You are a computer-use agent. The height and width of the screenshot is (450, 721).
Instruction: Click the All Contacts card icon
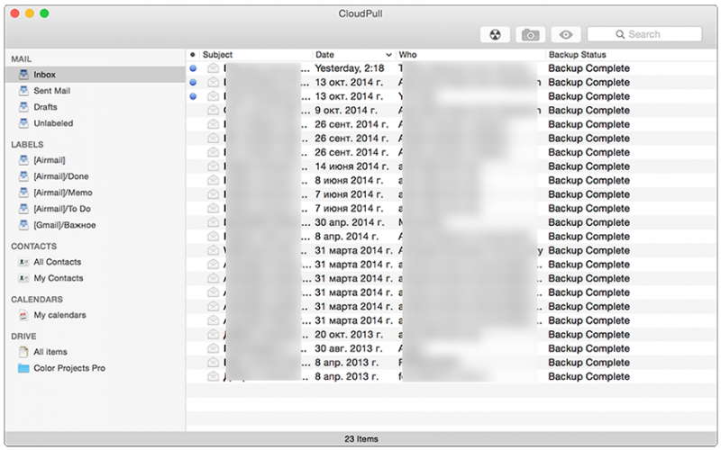(x=23, y=262)
